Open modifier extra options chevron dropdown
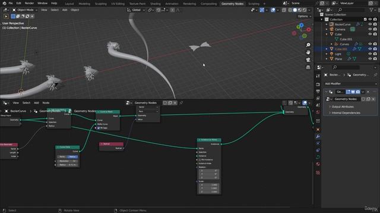The image size is (380, 213). [363, 92]
